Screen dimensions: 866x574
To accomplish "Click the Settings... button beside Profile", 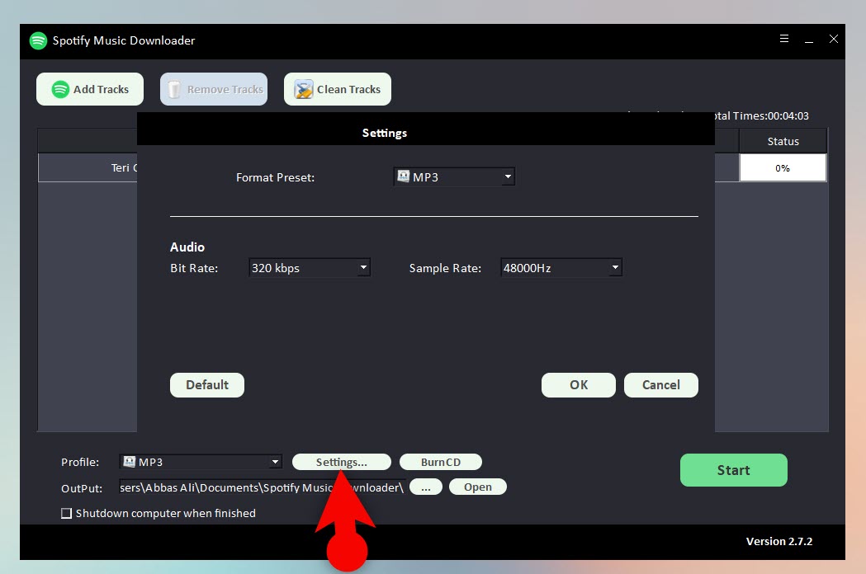I will 341,462.
